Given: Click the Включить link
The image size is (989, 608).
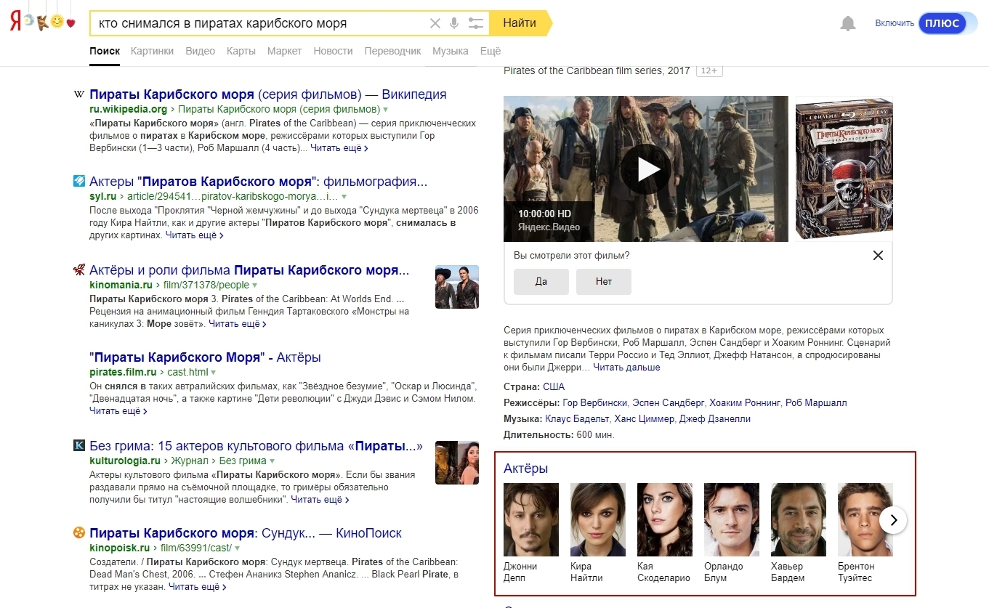Looking at the screenshot, I should click(895, 23).
